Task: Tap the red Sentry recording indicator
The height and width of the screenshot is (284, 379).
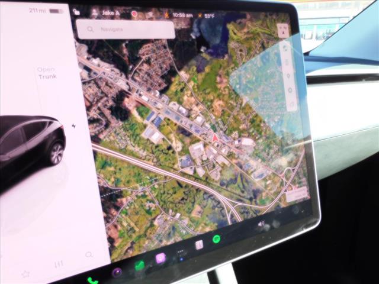Action: (134, 14)
